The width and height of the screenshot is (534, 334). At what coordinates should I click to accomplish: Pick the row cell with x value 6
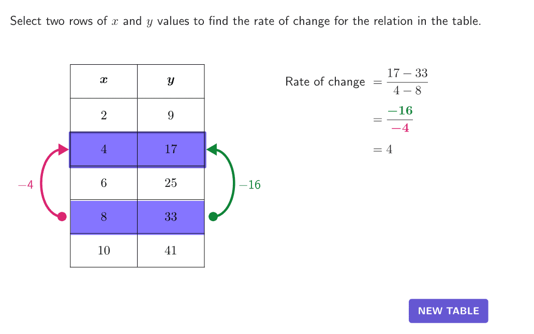[x=104, y=183]
